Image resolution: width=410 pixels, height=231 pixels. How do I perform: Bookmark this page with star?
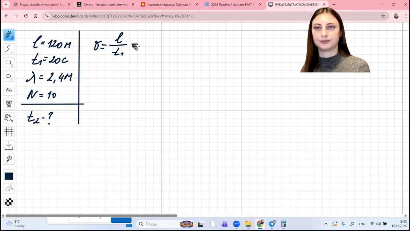383,16
